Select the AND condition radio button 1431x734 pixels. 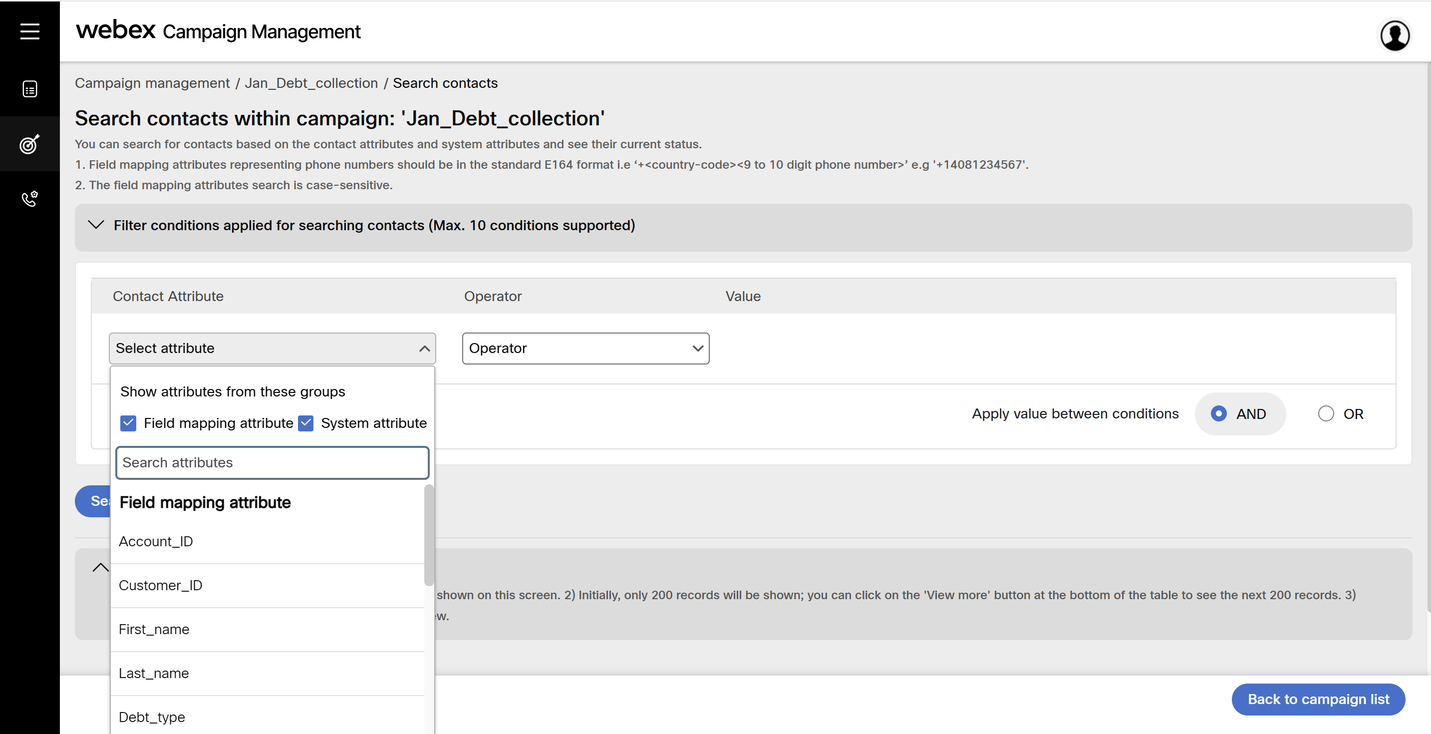1218,414
